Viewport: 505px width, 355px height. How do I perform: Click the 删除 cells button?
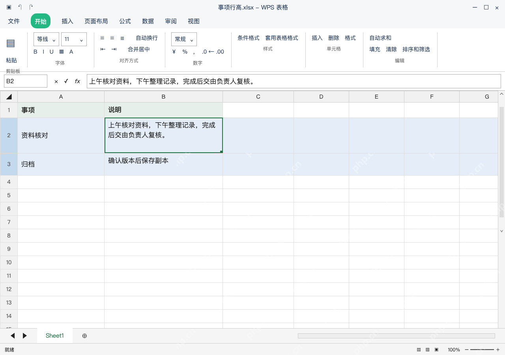(x=334, y=38)
